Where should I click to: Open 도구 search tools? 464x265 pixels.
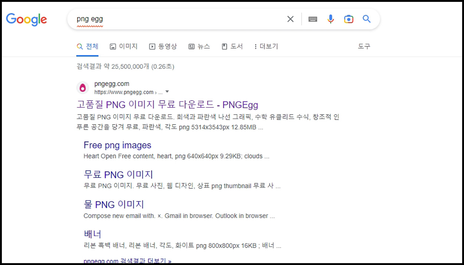point(364,46)
